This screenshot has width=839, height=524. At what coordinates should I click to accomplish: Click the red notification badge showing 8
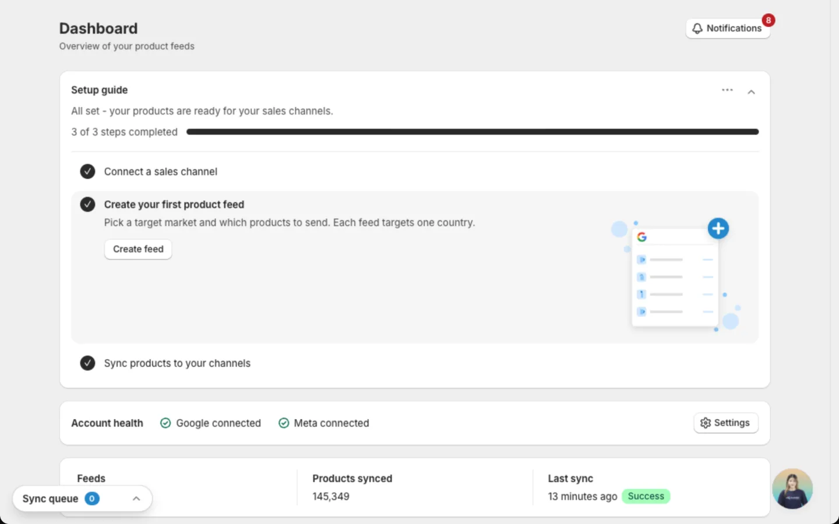[x=769, y=20]
